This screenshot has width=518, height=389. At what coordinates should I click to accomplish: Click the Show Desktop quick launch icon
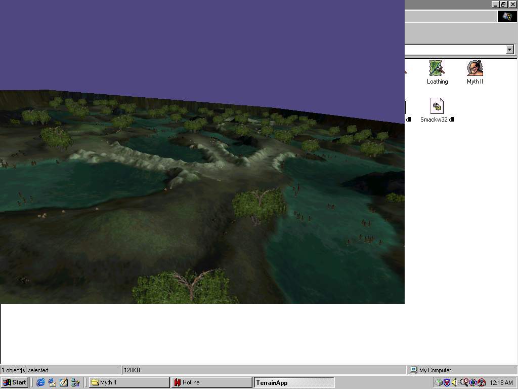pos(64,382)
